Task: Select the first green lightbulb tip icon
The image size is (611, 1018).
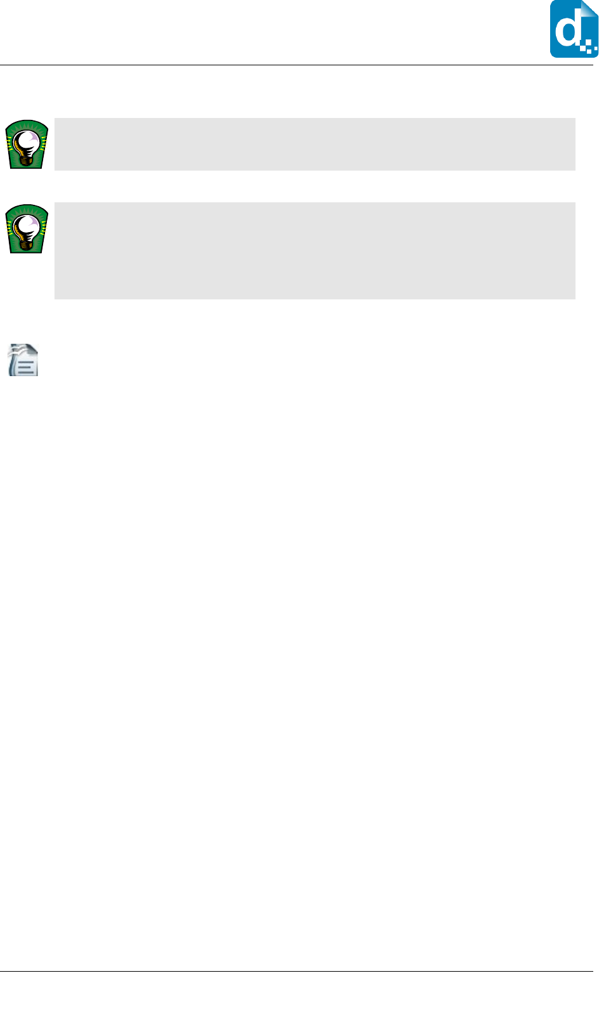Action: coord(27,144)
